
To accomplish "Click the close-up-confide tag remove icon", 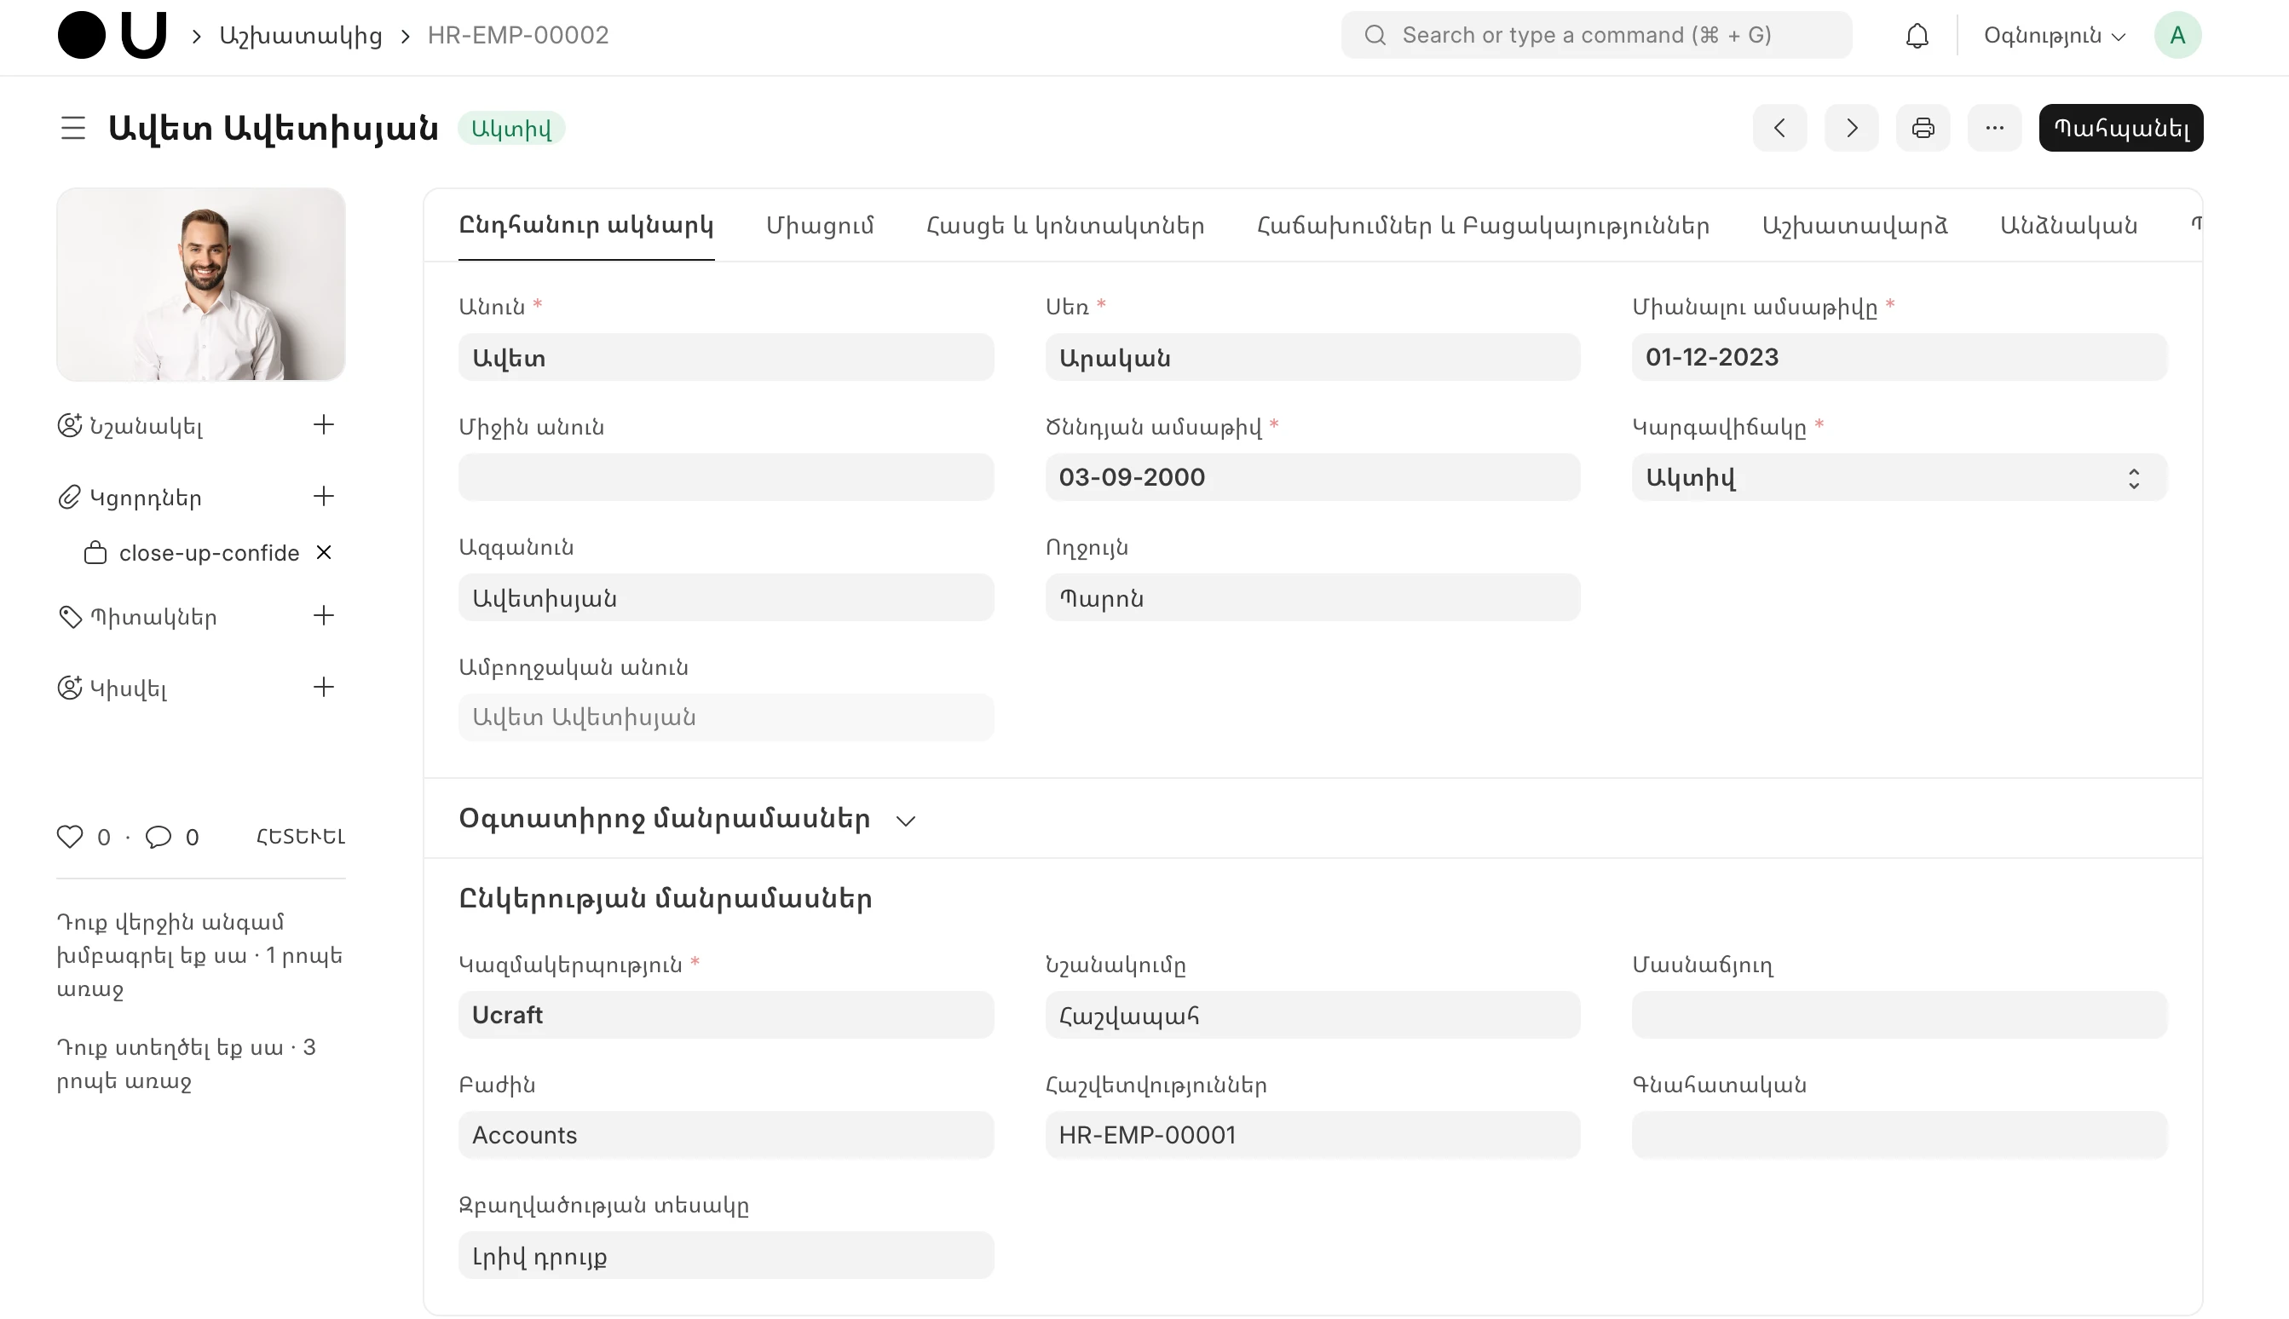I will [324, 553].
